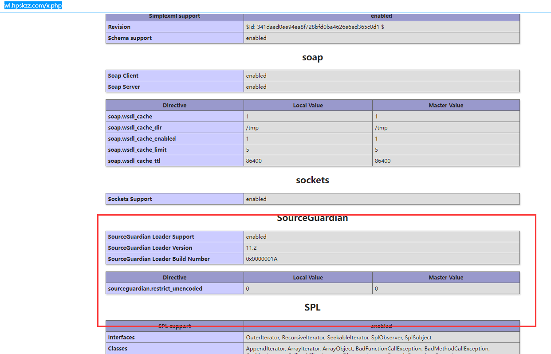Click the soap section heading
The width and height of the screenshot is (551, 354).
coord(312,57)
